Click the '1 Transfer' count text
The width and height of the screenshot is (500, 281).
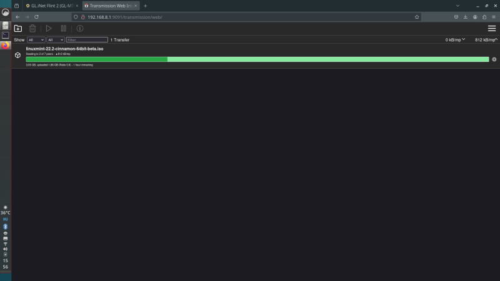coord(120,40)
